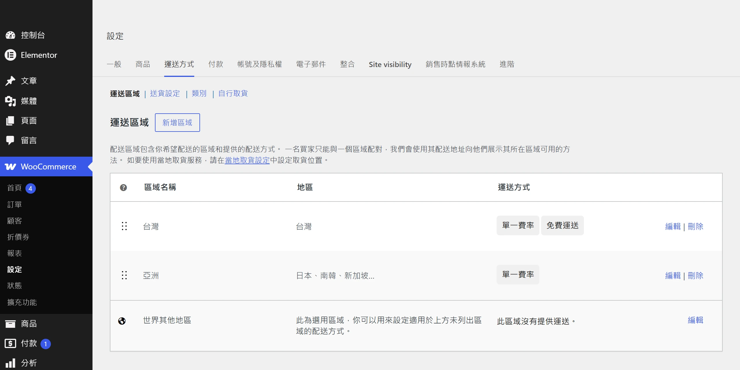Viewport: 740px width, 370px height.
Task: Open the 電子郵件 tab
Action: (x=311, y=64)
